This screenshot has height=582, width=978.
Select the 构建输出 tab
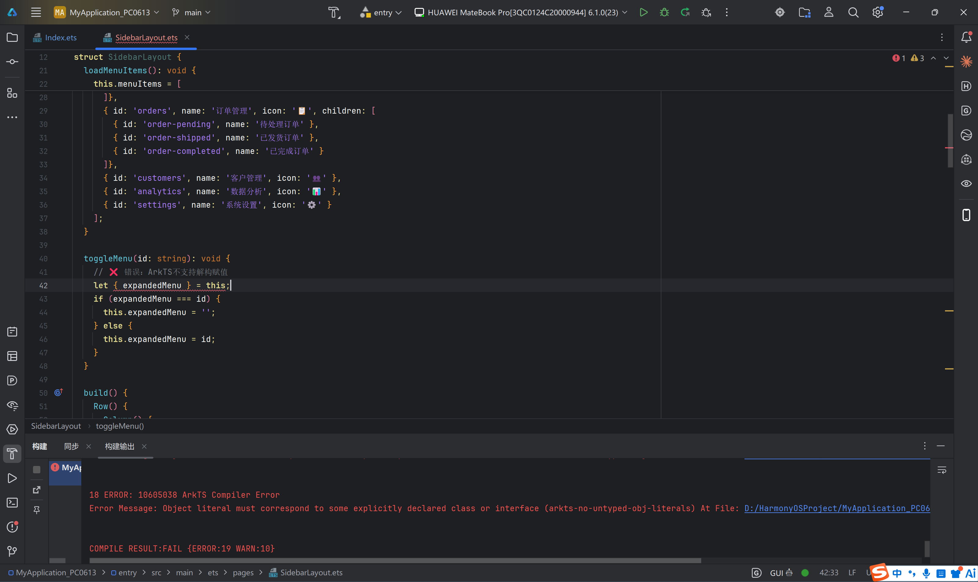click(120, 446)
